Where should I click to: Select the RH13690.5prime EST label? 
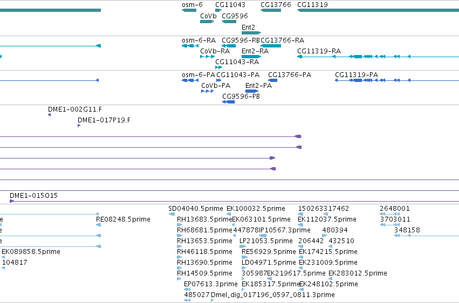(x=204, y=263)
